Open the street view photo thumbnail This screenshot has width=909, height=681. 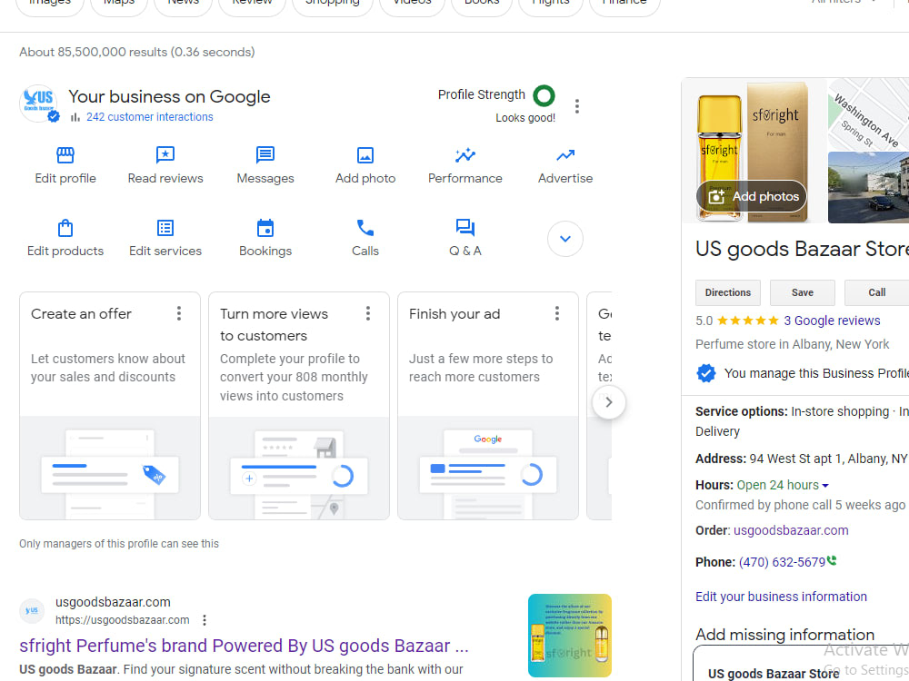[x=868, y=188]
